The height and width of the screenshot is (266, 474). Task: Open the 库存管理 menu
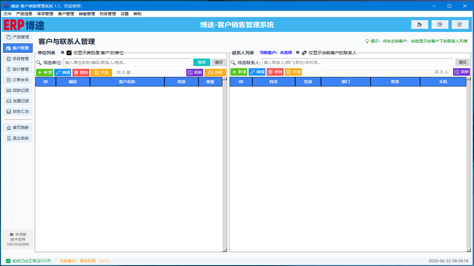click(x=45, y=14)
